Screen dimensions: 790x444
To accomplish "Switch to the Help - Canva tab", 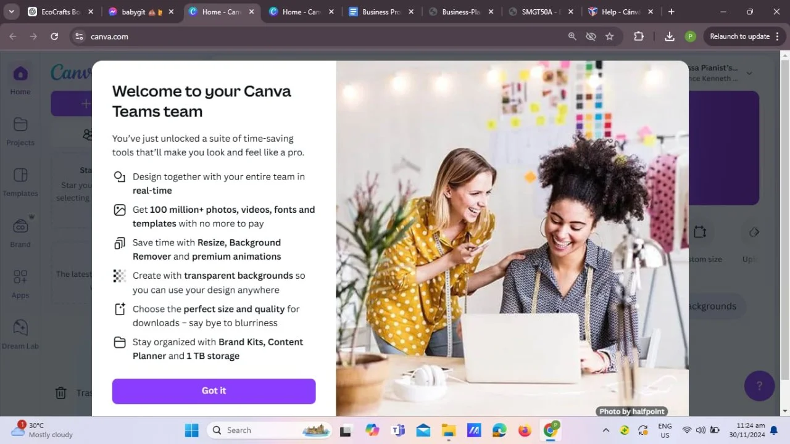I will point(614,12).
